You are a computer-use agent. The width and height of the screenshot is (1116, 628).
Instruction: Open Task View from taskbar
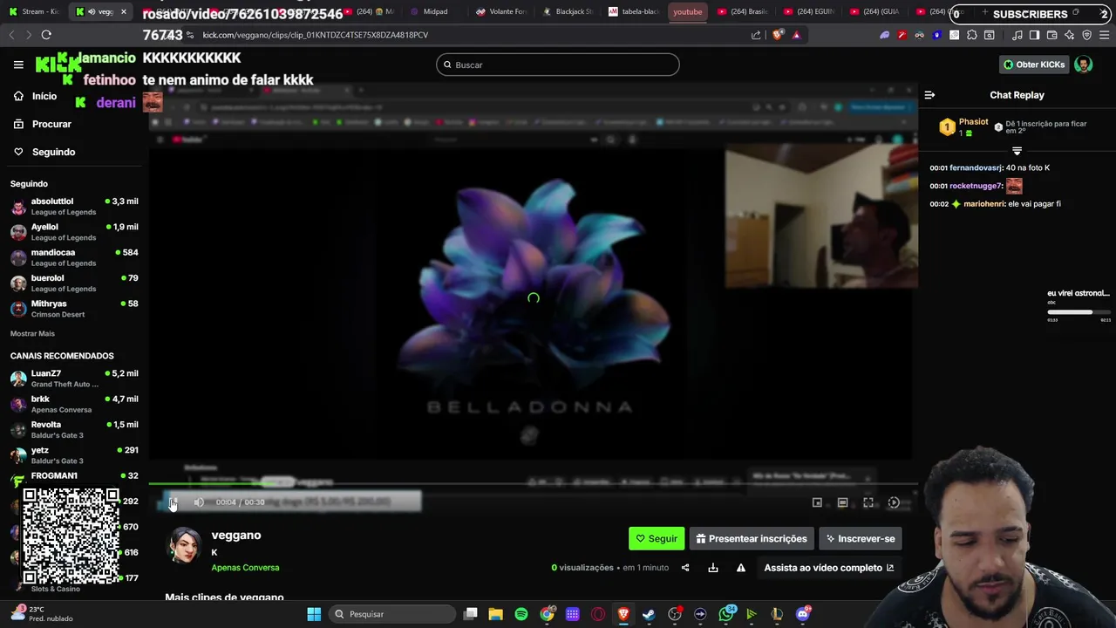471,614
